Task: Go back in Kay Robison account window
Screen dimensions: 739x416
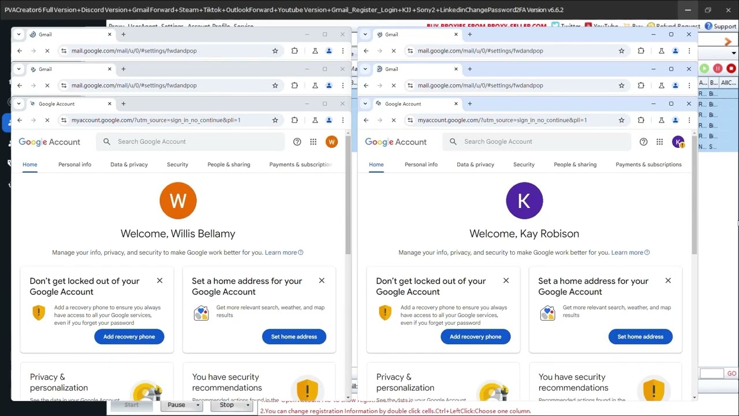Action: [x=366, y=120]
